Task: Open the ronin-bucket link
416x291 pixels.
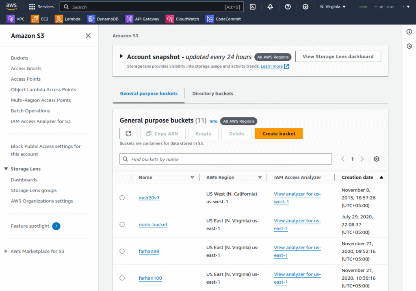Action: coord(153,224)
